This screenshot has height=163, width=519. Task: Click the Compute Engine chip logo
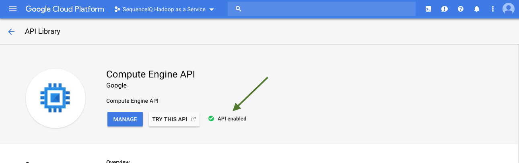[x=55, y=98]
